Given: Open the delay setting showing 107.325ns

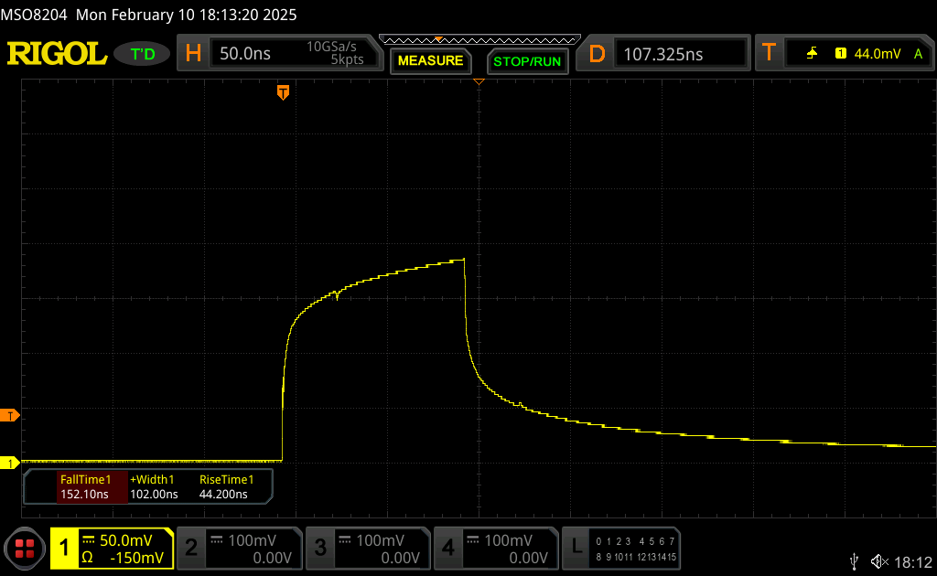Looking at the screenshot, I should 662,54.
